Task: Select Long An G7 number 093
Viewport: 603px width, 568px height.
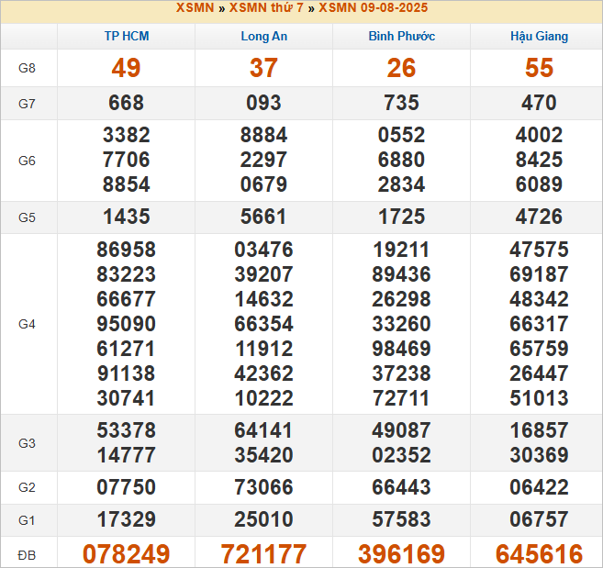Action: (x=263, y=104)
